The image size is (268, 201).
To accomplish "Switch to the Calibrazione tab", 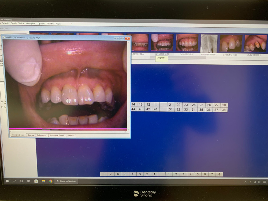I will click(42, 135).
